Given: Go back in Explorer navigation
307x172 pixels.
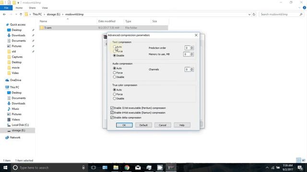Looking at the screenshot, I should pos(4,14).
